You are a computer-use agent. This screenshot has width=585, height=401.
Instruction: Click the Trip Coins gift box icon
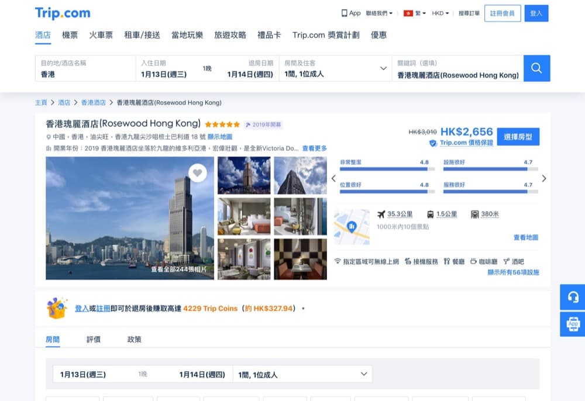coord(57,308)
